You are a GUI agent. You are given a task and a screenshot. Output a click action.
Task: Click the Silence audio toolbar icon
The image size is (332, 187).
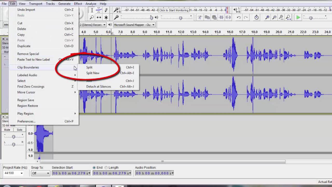(x=228, y=17)
